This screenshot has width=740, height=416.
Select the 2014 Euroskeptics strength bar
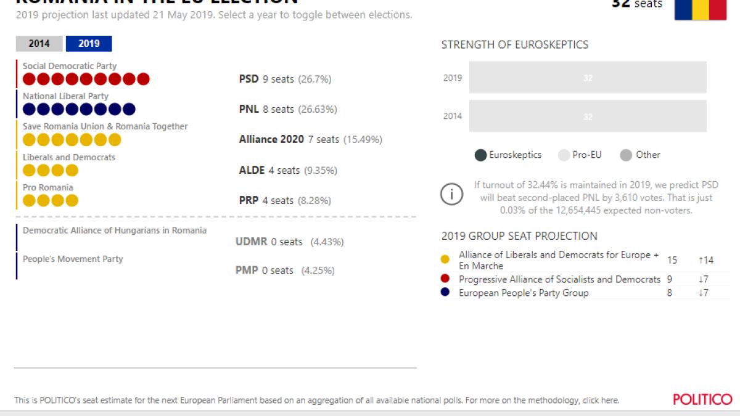[x=588, y=116]
